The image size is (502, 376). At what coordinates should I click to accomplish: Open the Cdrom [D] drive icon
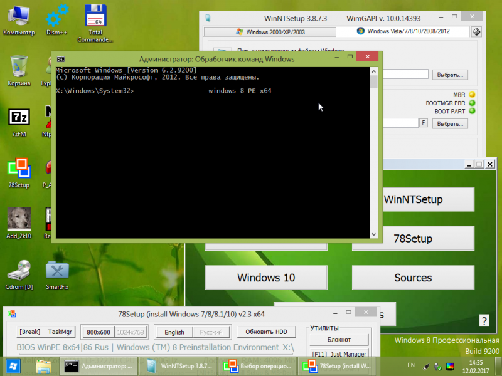pyautogui.click(x=19, y=274)
